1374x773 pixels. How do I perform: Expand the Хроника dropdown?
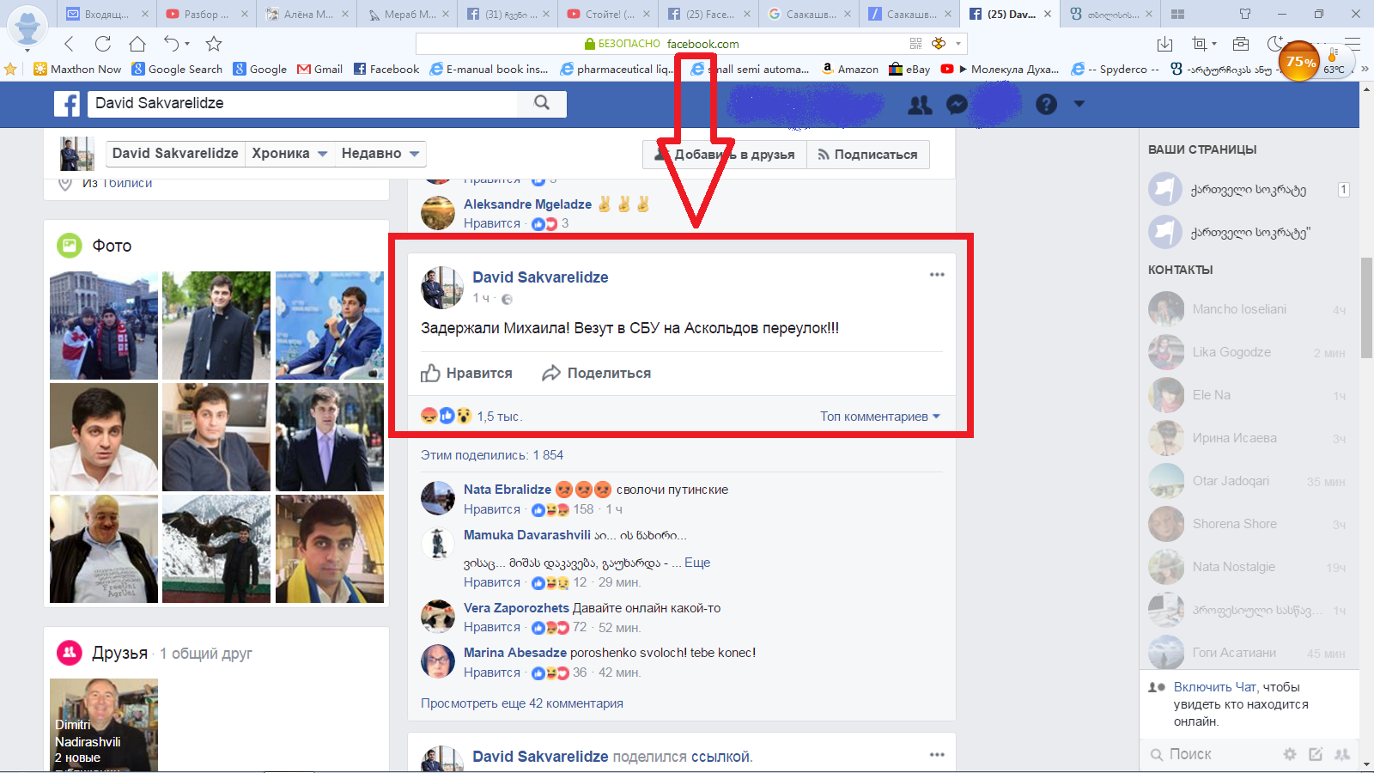(x=289, y=153)
